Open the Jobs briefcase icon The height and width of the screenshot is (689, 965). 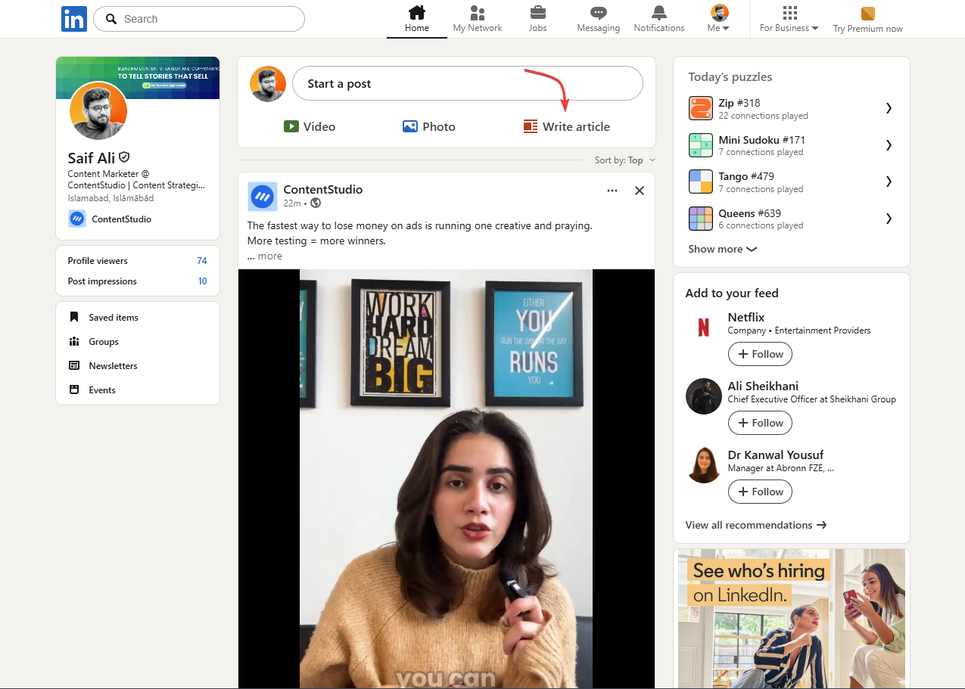point(537,14)
